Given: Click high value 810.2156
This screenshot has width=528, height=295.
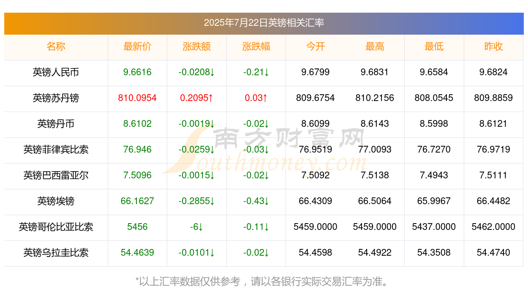Looking at the screenshot, I should (375, 98).
